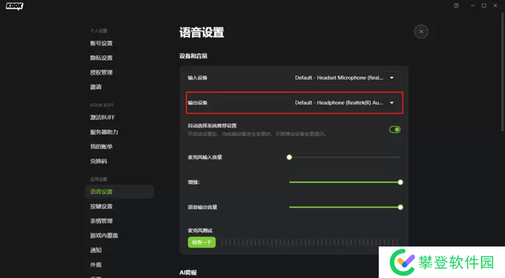Screen dimensions: 505x278
Task: Go to 隐私设置 settings page
Action: click(x=101, y=58)
